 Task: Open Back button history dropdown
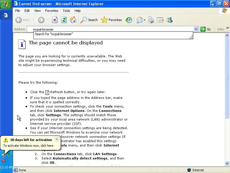tap(33, 20)
